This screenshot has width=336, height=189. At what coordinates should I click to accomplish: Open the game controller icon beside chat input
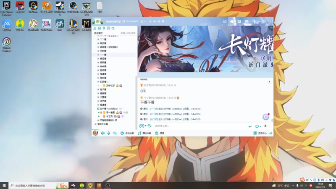point(142,126)
